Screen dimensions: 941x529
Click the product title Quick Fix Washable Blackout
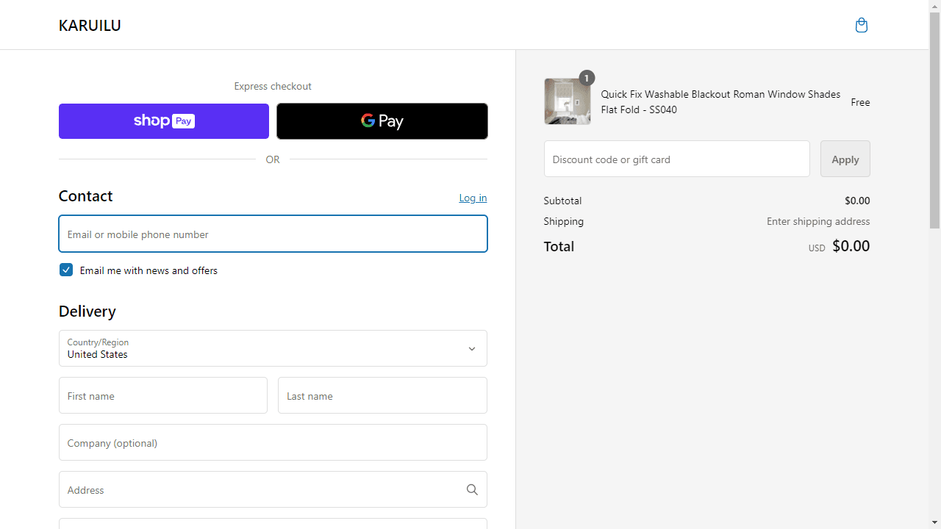coord(720,101)
